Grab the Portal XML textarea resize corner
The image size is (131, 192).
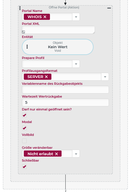[94, 32]
